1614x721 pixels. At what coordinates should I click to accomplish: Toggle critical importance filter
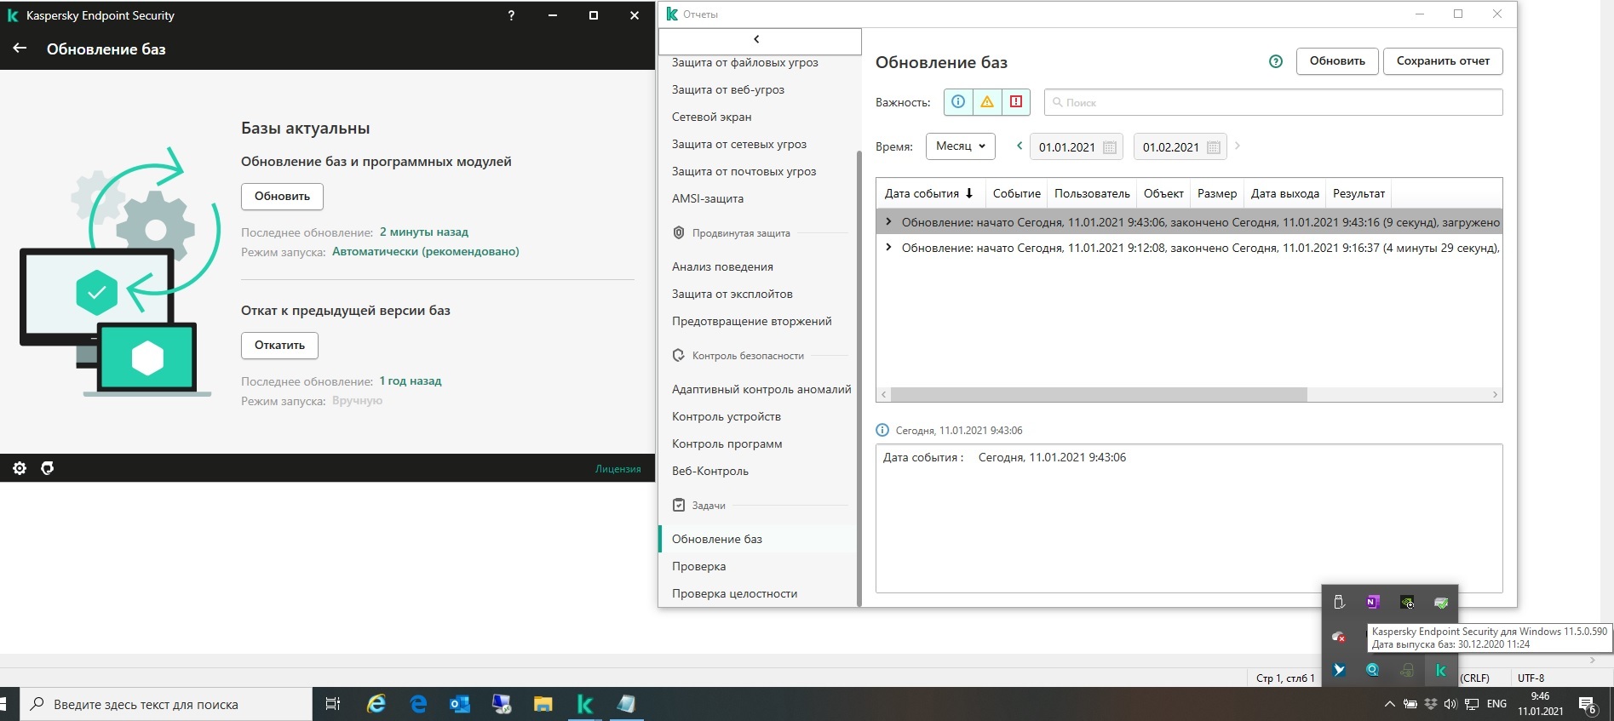pyautogui.click(x=1016, y=102)
